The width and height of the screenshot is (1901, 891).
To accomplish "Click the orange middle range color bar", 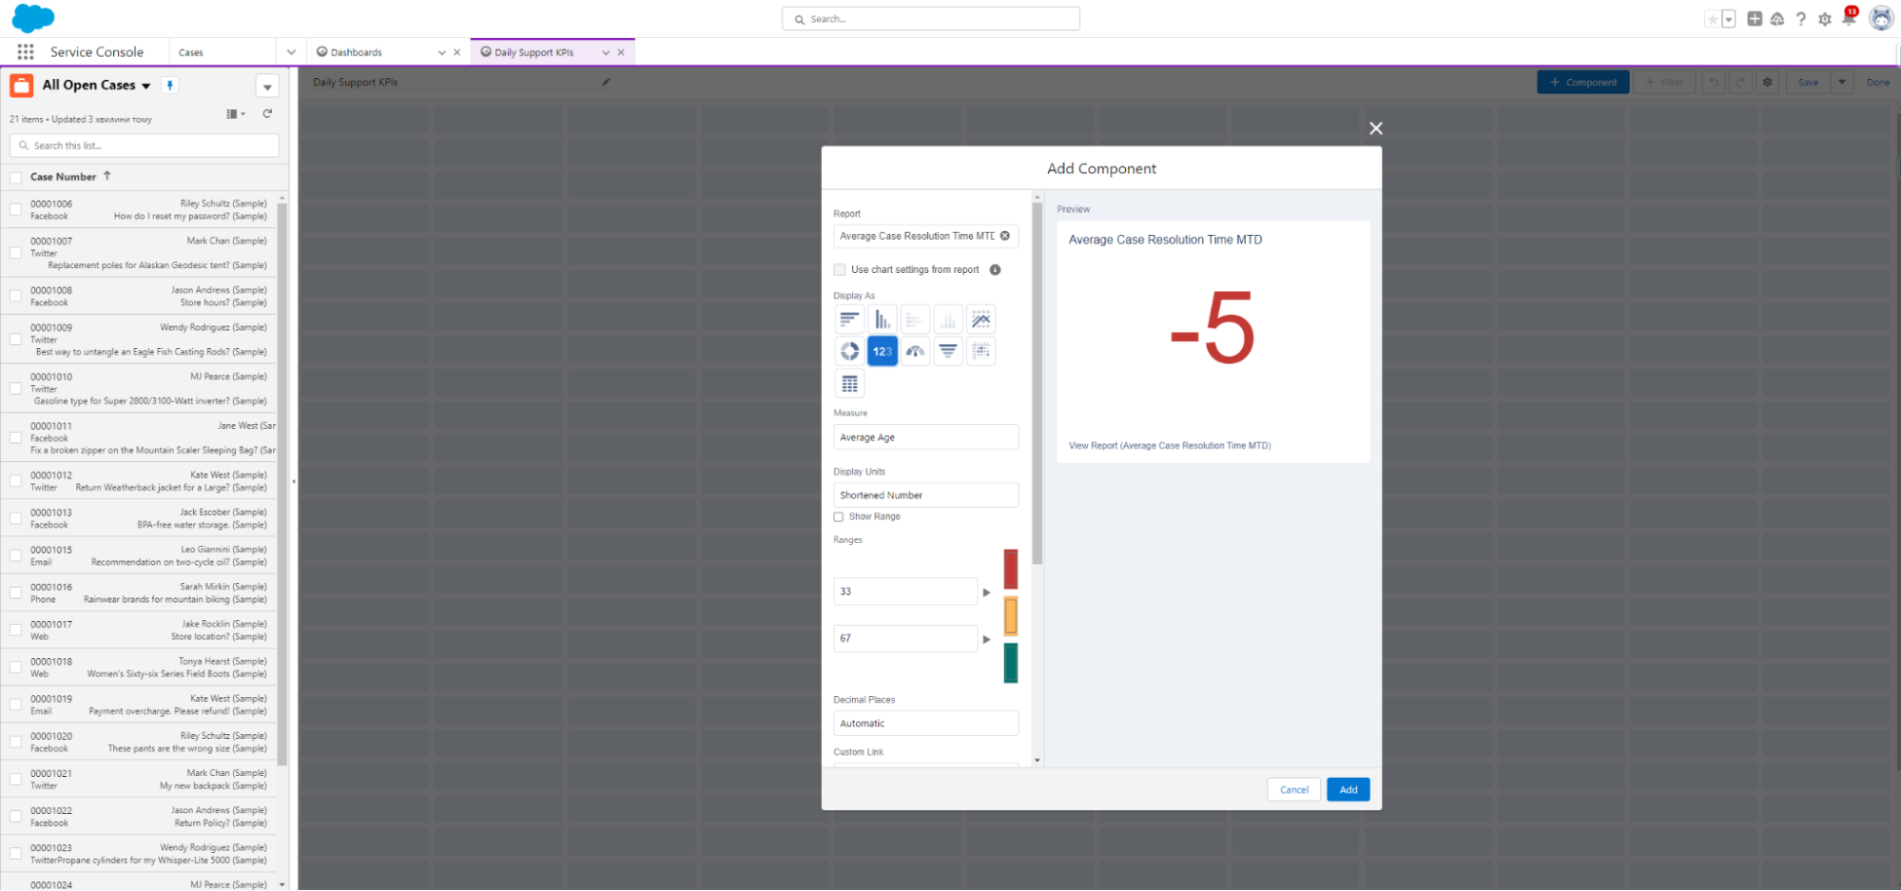I will [x=1010, y=616].
